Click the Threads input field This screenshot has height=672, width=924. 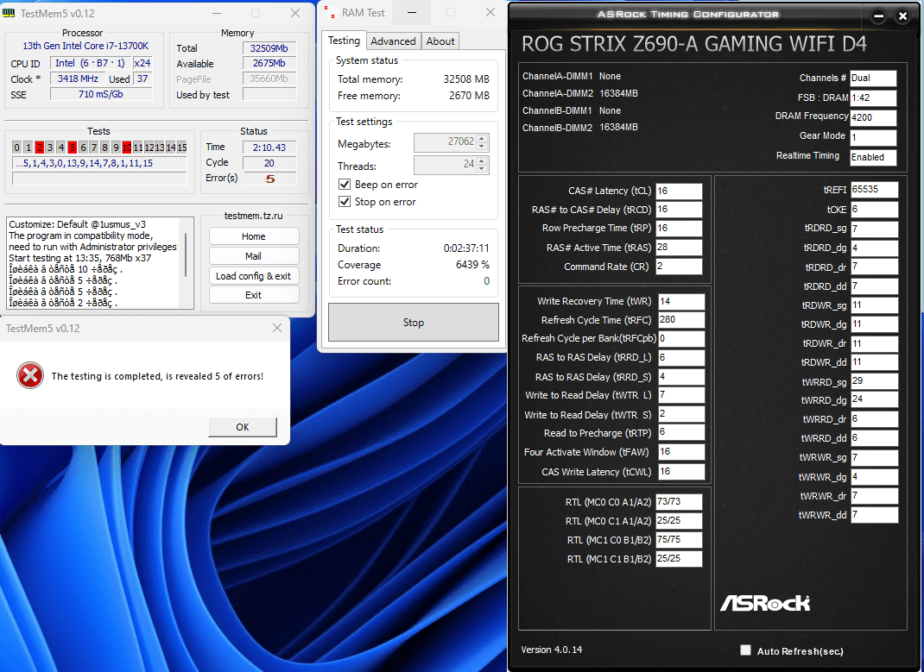point(445,165)
